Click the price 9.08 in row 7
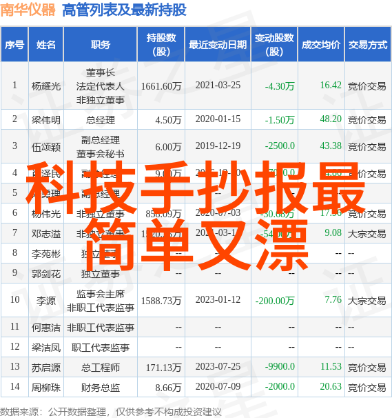The height and width of the screenshot is (418, 392). pos(333,232)
